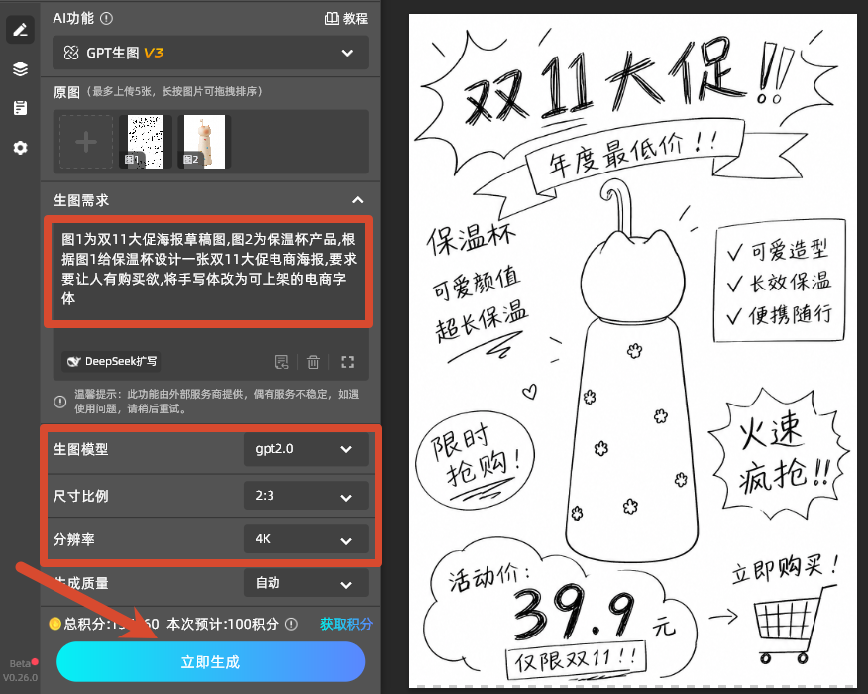Click the 立即生成 button

pos(210,662)
